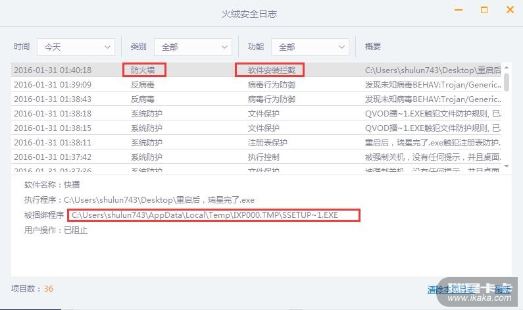Click the 瑞星完了.exe触犯注册表防护 summary
The height and width of the screenshot is (310, 523).
click(433, 142)
